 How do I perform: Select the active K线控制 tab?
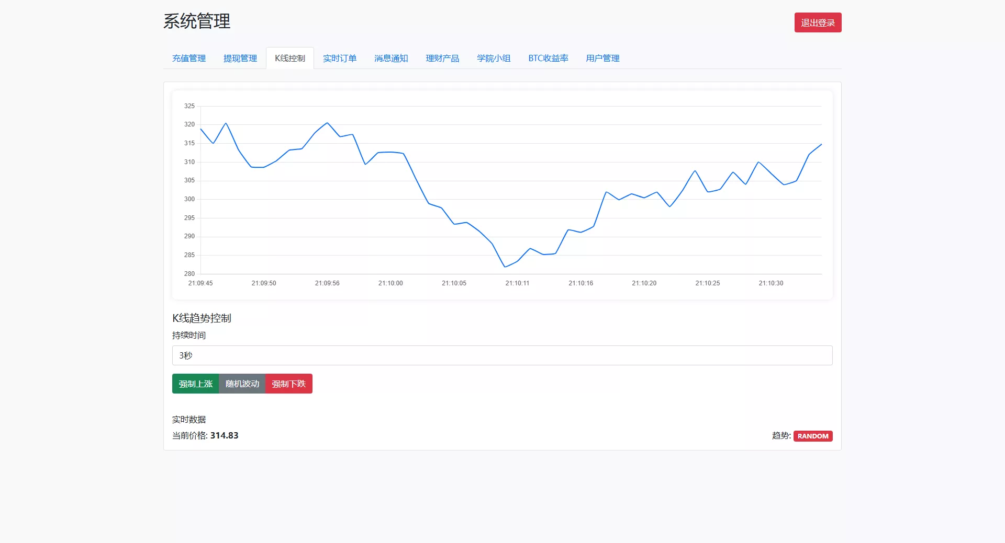[x=290, y=59]
